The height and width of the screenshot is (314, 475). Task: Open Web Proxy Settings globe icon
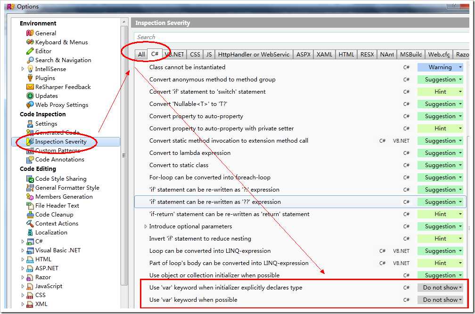[30, 105]
